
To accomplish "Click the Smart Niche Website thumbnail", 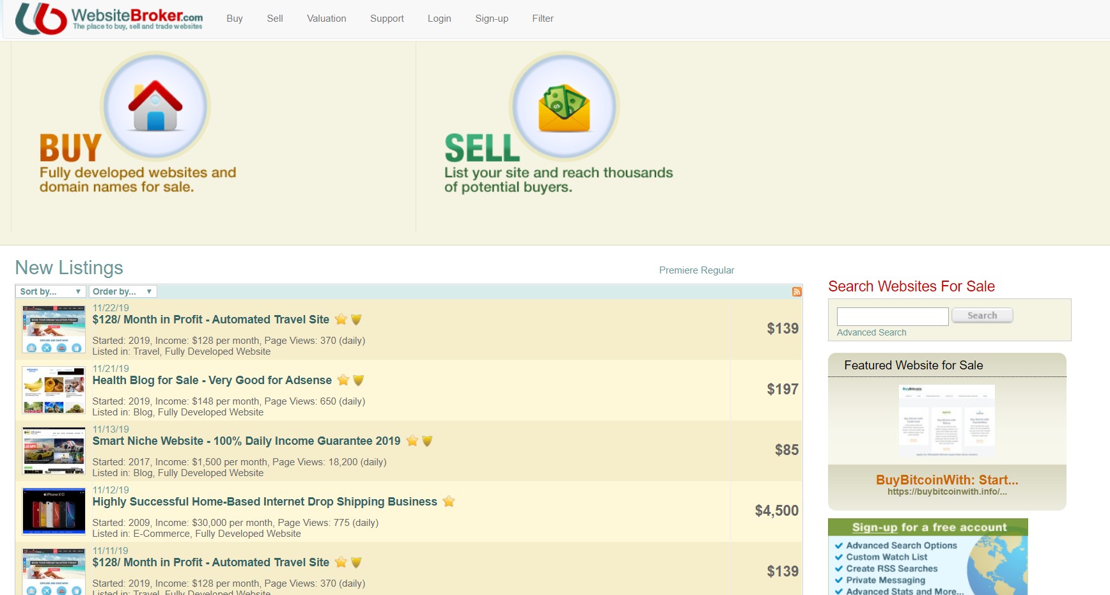I will [x=54, y=451].
